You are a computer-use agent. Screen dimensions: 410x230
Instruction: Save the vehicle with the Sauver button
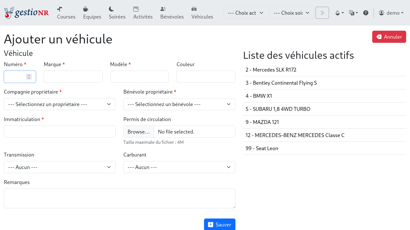[x=219, y=224]
